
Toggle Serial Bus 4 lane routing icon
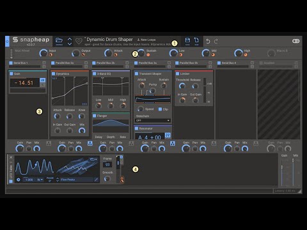point(256,143)
